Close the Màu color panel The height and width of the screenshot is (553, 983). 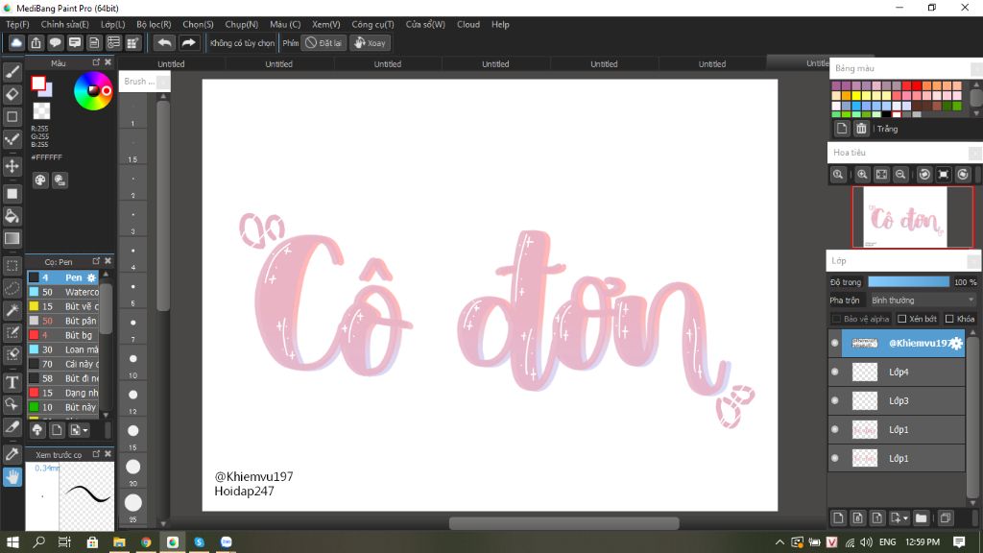(x=108, y=62)
